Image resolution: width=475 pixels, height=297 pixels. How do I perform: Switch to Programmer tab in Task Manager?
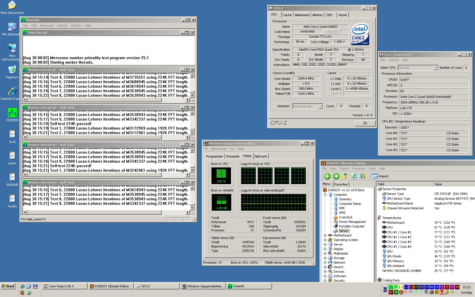pos(215,156)
